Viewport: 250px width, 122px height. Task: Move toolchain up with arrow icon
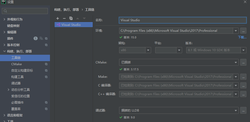78,18
